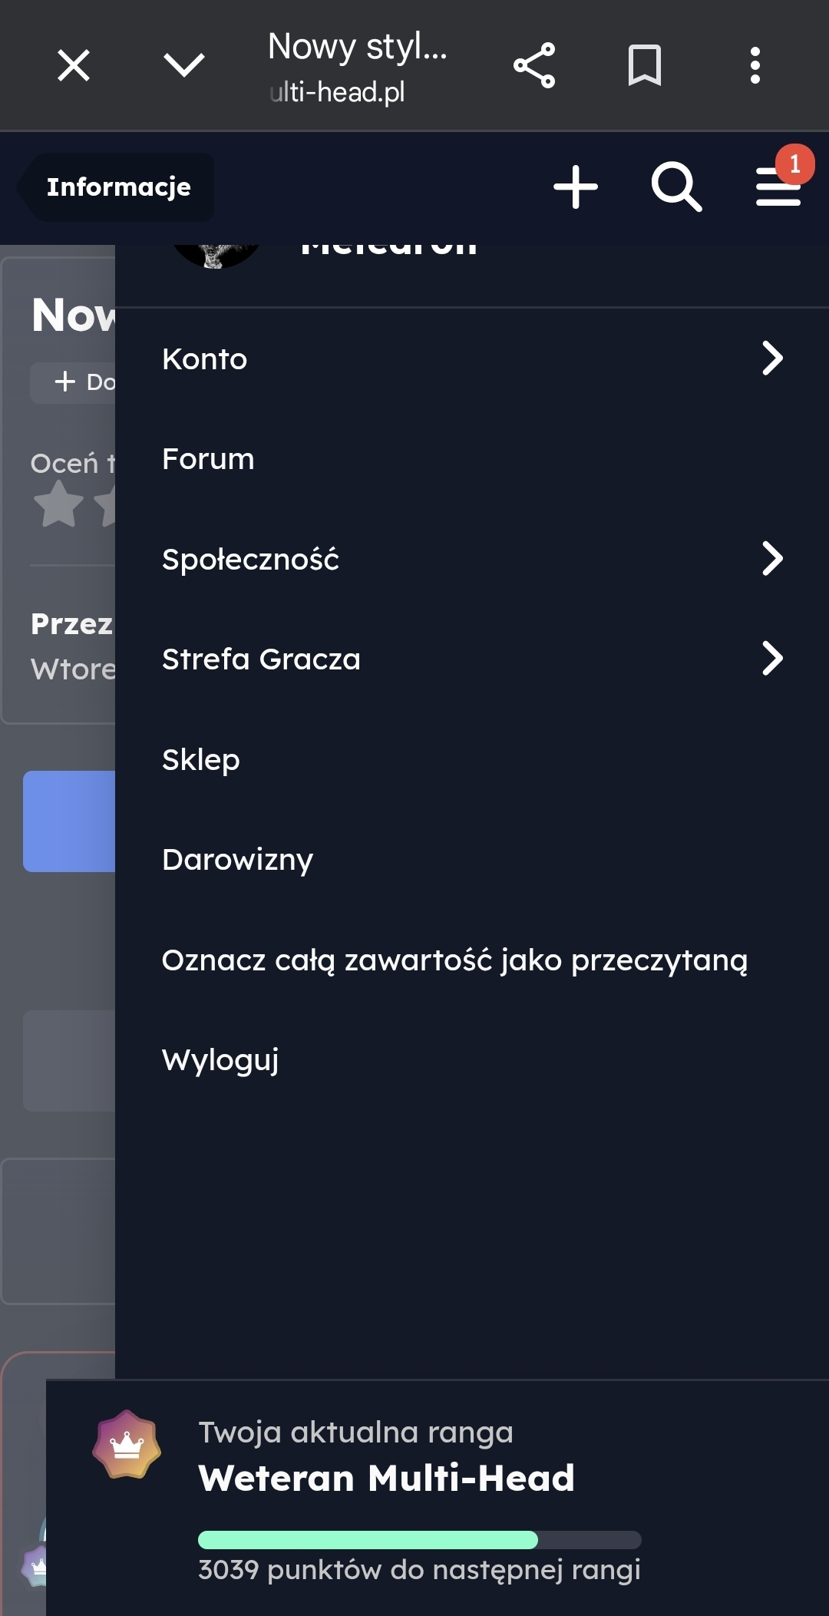Close the browser tab with X
Screen dimensions: 829x1616
tap(74, 65)
